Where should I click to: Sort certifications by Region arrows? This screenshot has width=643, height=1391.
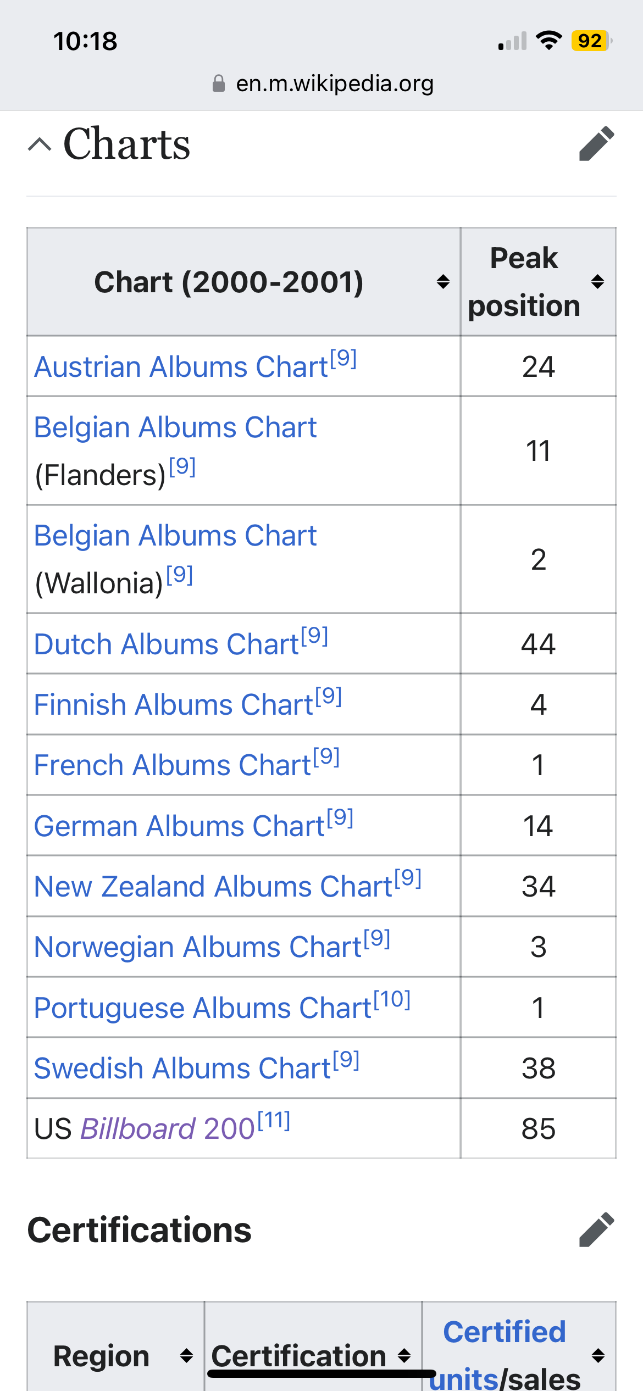[x=186, y=1356]
